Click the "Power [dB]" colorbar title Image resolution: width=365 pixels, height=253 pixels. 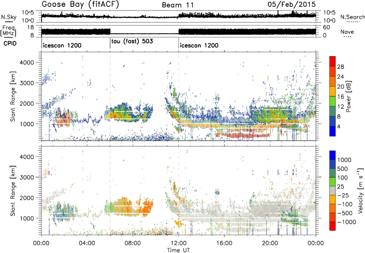[348, 96]
